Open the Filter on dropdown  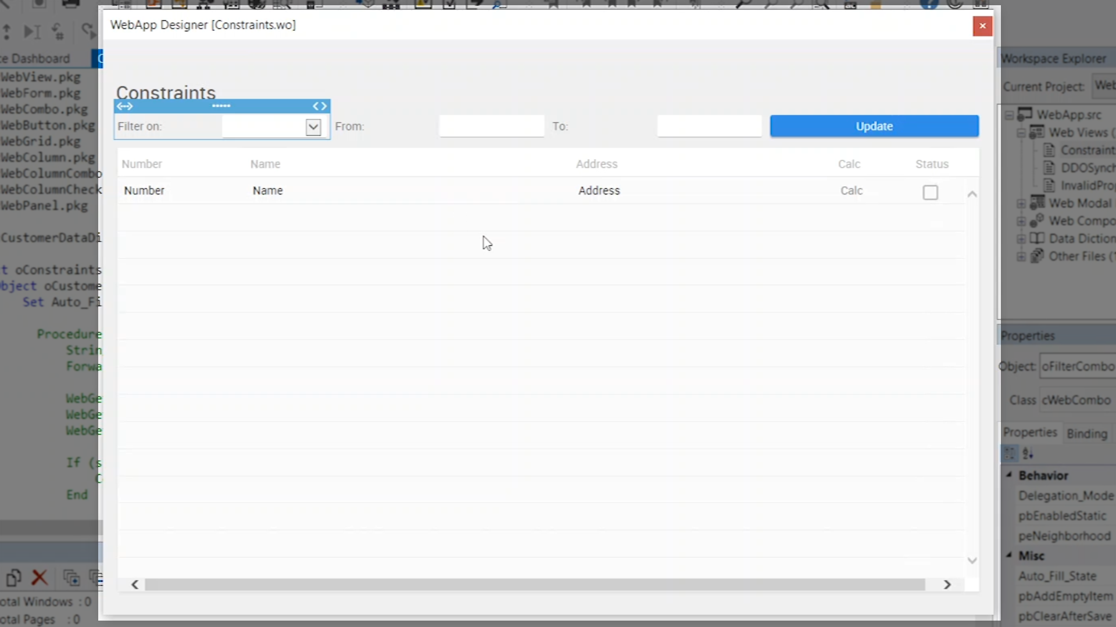(x=313, y=127)
